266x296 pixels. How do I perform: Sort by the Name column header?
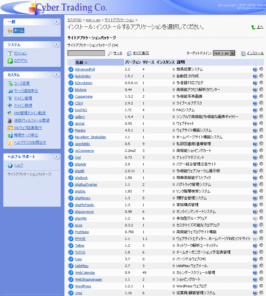click(79, 62)
